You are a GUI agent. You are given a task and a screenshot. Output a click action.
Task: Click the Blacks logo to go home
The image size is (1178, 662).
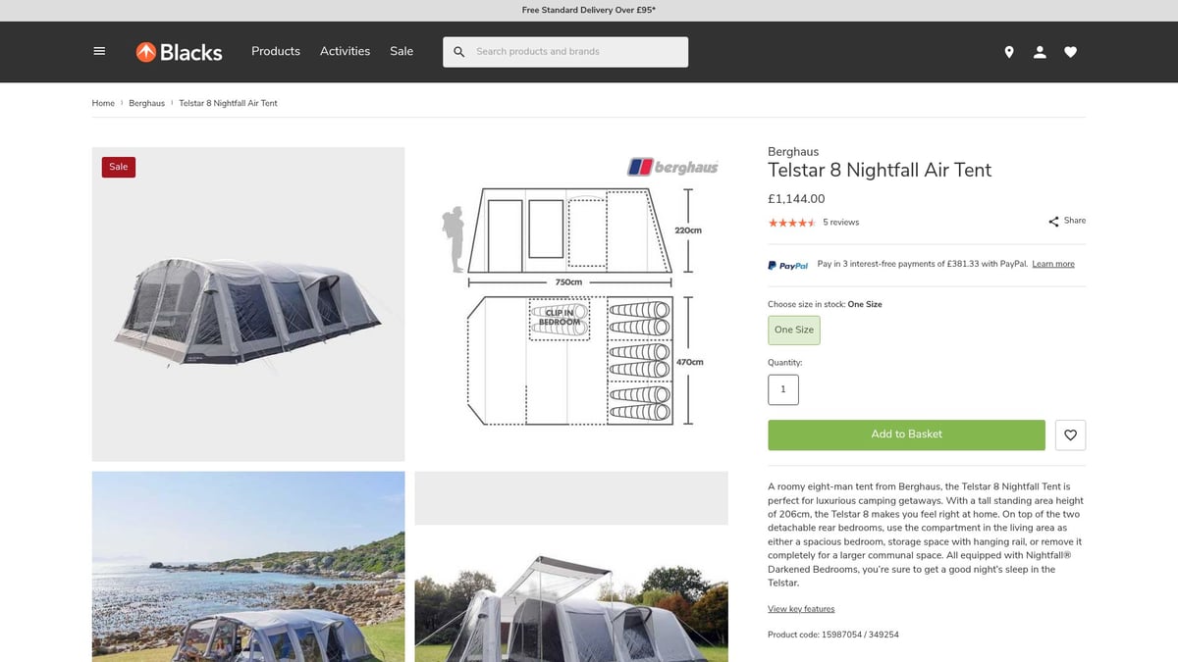[179, 51]
